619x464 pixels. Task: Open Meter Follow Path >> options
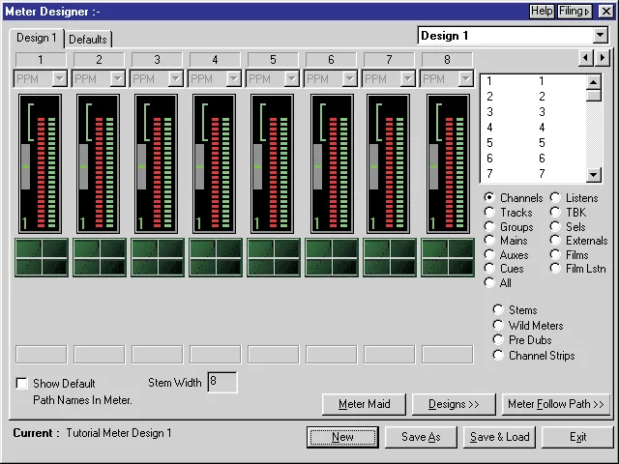coord(556,404)
